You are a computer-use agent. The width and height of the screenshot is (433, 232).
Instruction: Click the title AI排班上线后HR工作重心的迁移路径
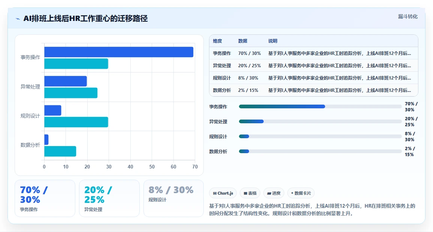pos(86,18)
